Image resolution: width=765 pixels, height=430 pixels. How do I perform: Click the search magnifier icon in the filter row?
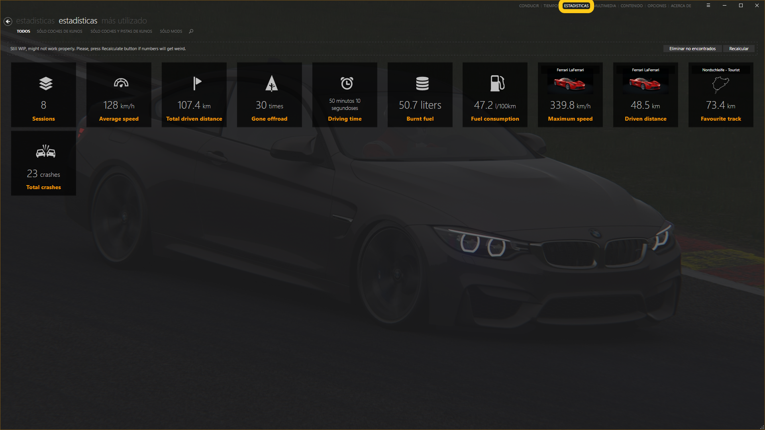click(191, 31)
